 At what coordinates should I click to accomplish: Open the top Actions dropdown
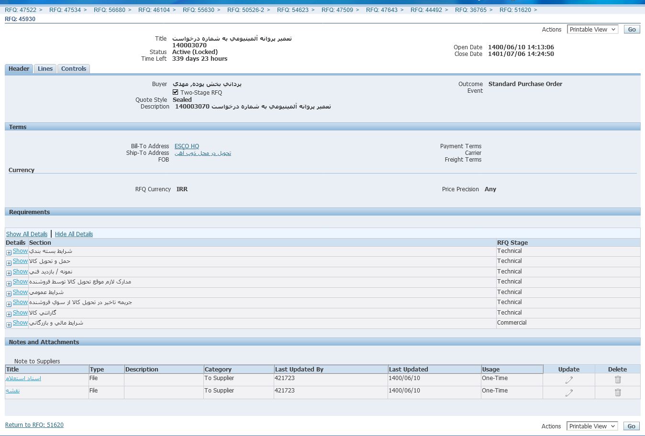tap(592, 30)
